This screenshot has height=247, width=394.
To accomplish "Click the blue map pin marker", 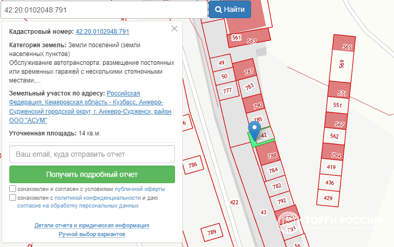I will click(254, 130).
